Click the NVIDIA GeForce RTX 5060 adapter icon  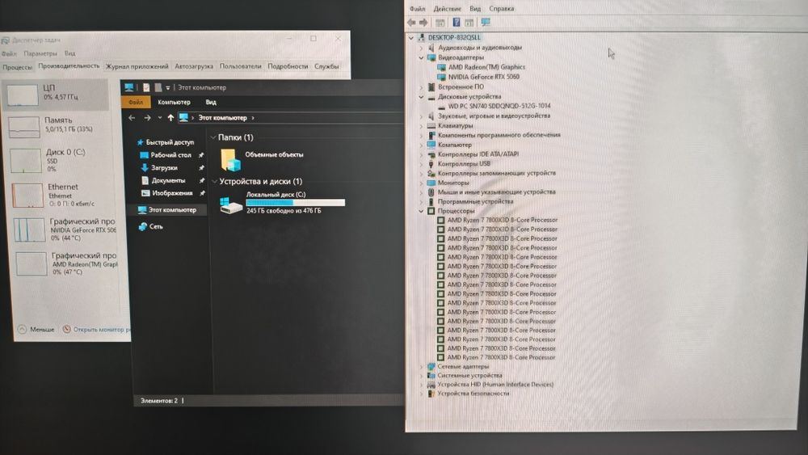441,77
